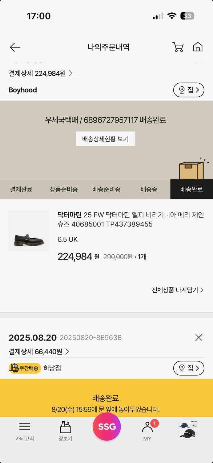The height and width of the screenshot is (463, 213).
Task: Open the shopping cart icon
Action: pyautogui.click(x=178, y=47)
